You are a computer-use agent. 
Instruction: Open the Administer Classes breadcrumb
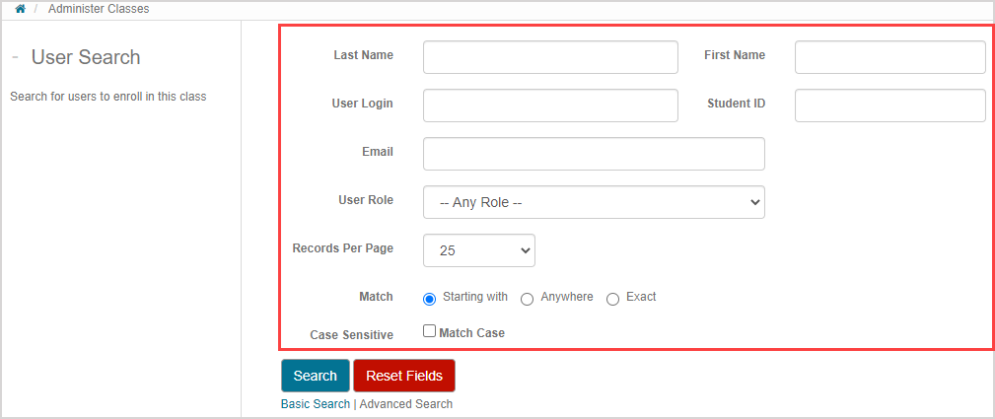pyautogui.click(x=97, y=9)
